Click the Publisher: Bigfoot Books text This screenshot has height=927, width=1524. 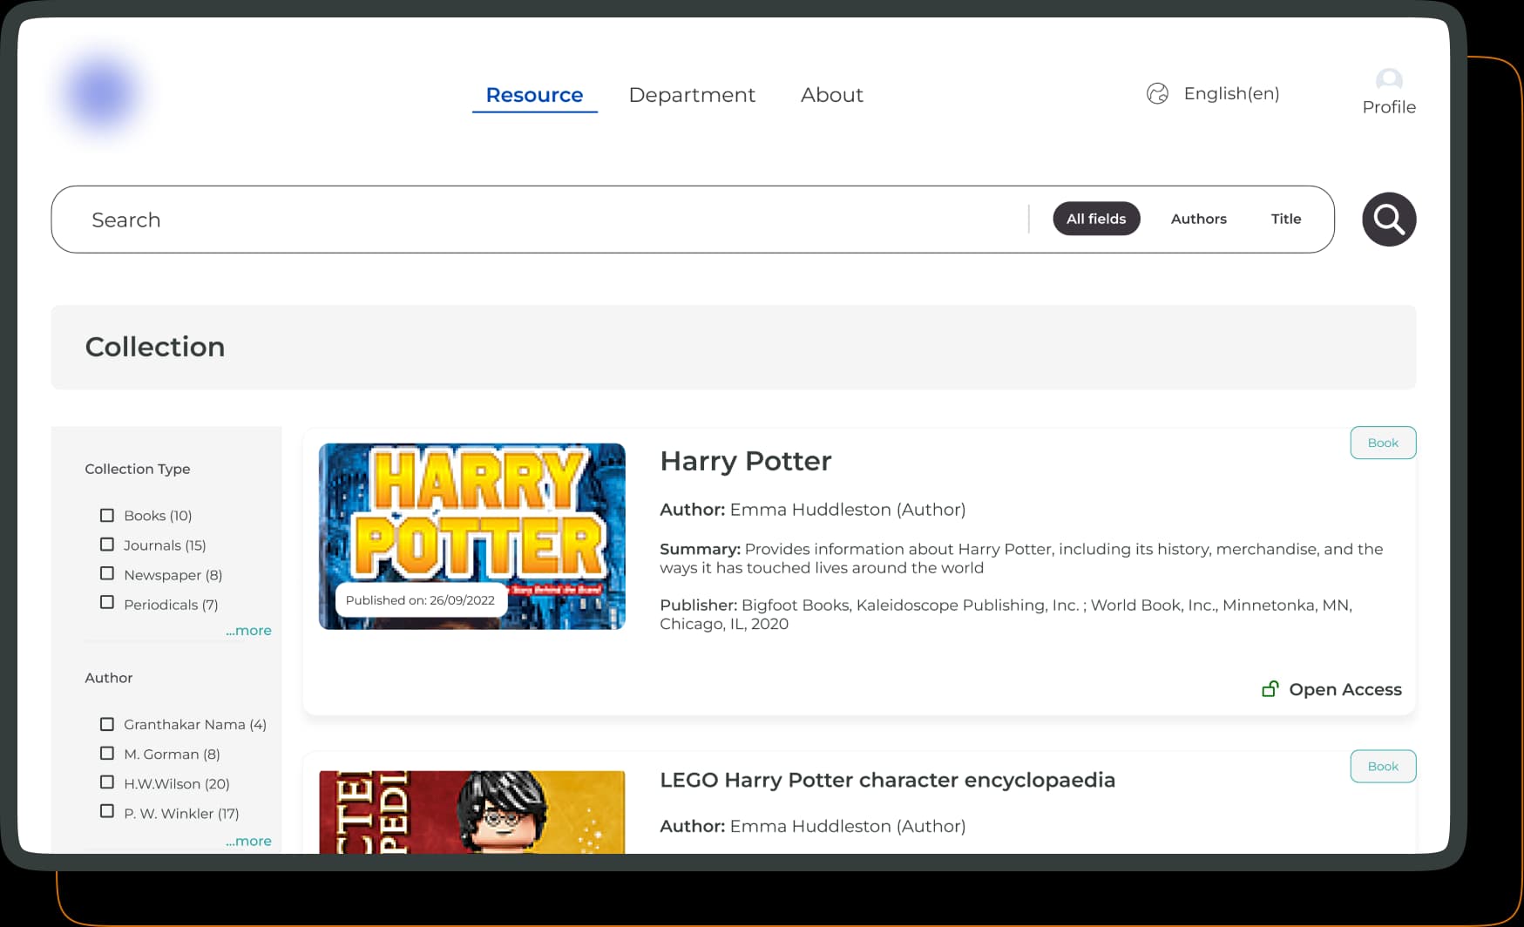coord(1006,614)
